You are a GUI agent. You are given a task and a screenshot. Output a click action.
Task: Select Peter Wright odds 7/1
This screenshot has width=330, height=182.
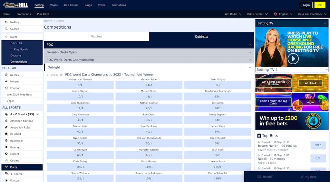click(x=218, y=85)
